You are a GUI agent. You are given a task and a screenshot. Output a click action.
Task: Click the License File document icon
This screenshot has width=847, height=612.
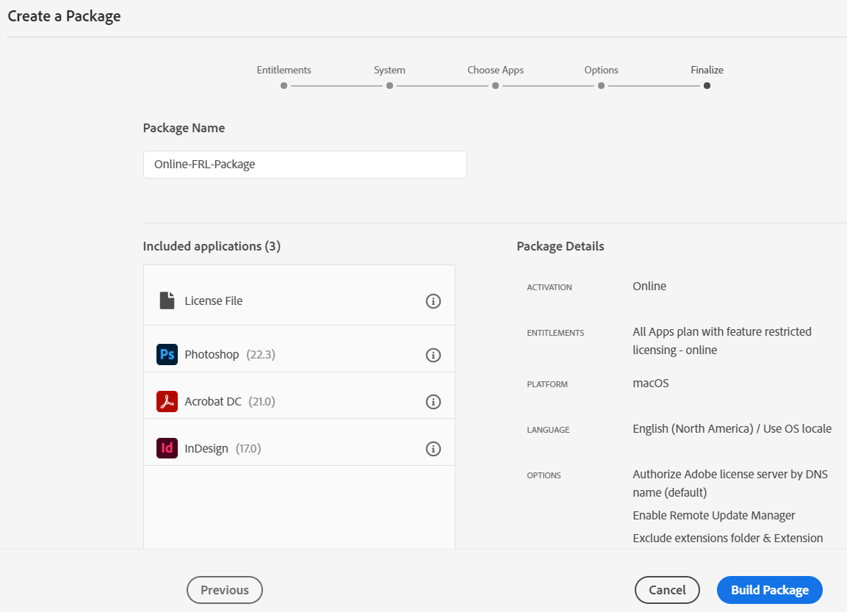tap(167, 300)
